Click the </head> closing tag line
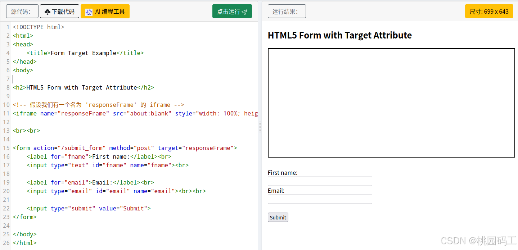 [24, 62]
